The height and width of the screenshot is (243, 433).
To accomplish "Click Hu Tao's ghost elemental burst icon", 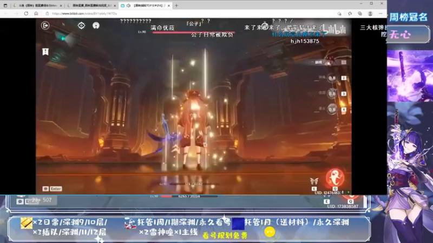I will click(335, 178).
